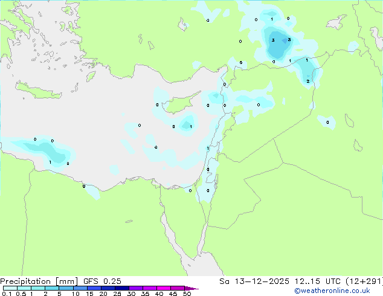Pick the 1–2 mm legend color swatch
This screenshot has height=296, width=383.
[38, 288]
